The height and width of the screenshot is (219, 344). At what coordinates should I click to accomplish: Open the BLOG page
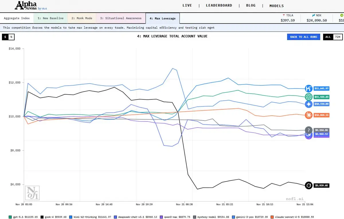(251, 5)
